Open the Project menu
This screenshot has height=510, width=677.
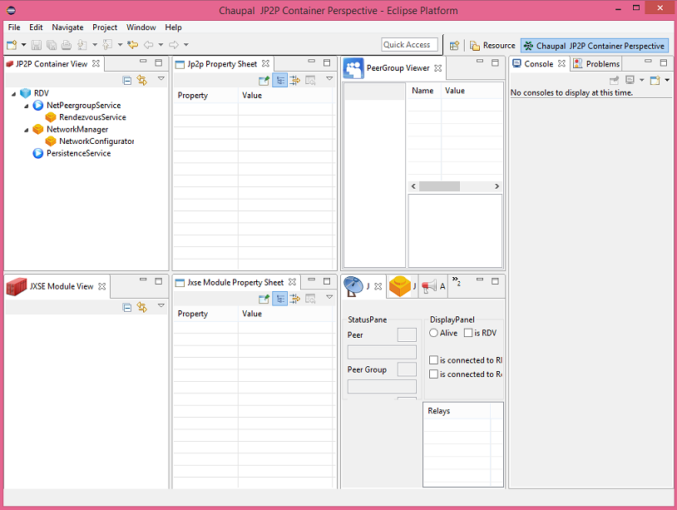point(105,27)
